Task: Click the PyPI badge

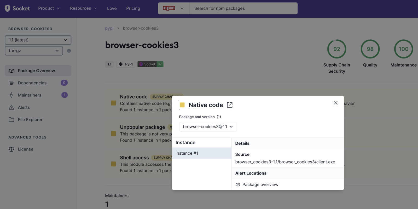Action: tap(126, 64)
